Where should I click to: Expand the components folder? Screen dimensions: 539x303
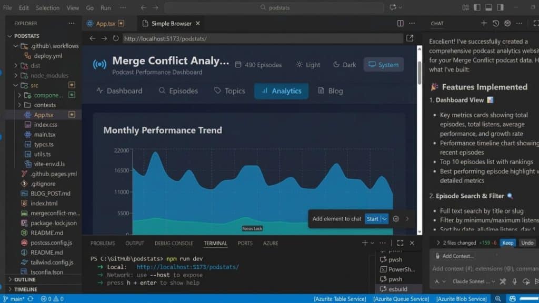pos(19,95)
